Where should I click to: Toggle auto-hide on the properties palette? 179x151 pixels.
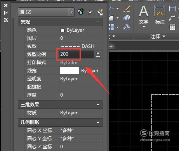pyautogui.click(x=6, y=13)
